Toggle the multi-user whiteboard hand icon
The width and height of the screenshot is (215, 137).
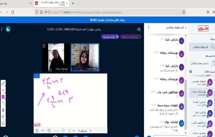point(3,117)
